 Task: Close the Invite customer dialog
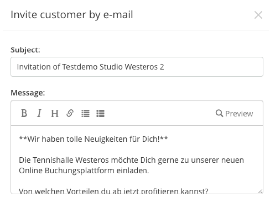click(x=258, y=15)
